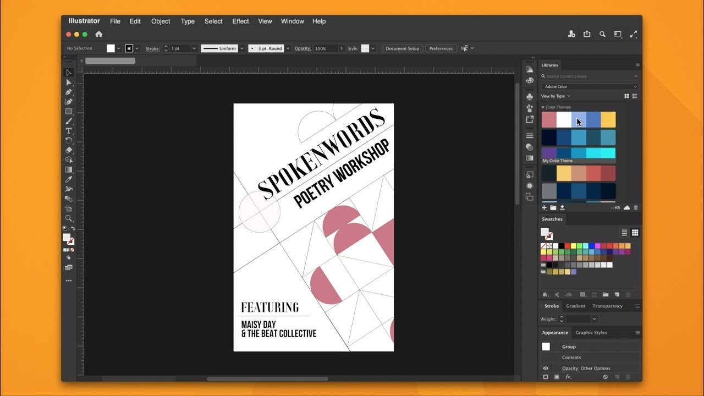Click the Opacity label in control bar
704x396 pixels.
pyautogui.click(x=302, y=48)
